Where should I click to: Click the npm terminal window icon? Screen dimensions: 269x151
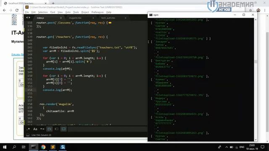151,15
